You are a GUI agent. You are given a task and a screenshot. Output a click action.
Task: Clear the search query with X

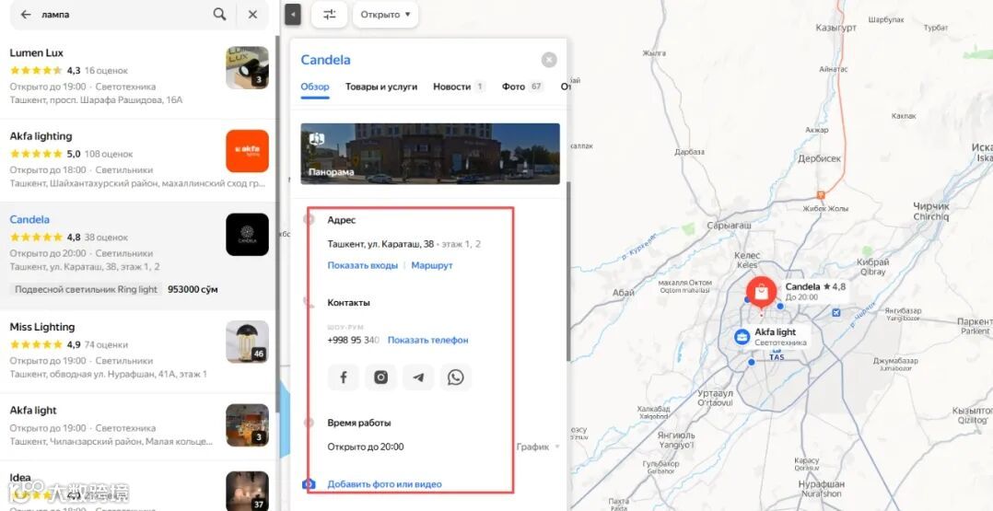(x=252, y=15)
